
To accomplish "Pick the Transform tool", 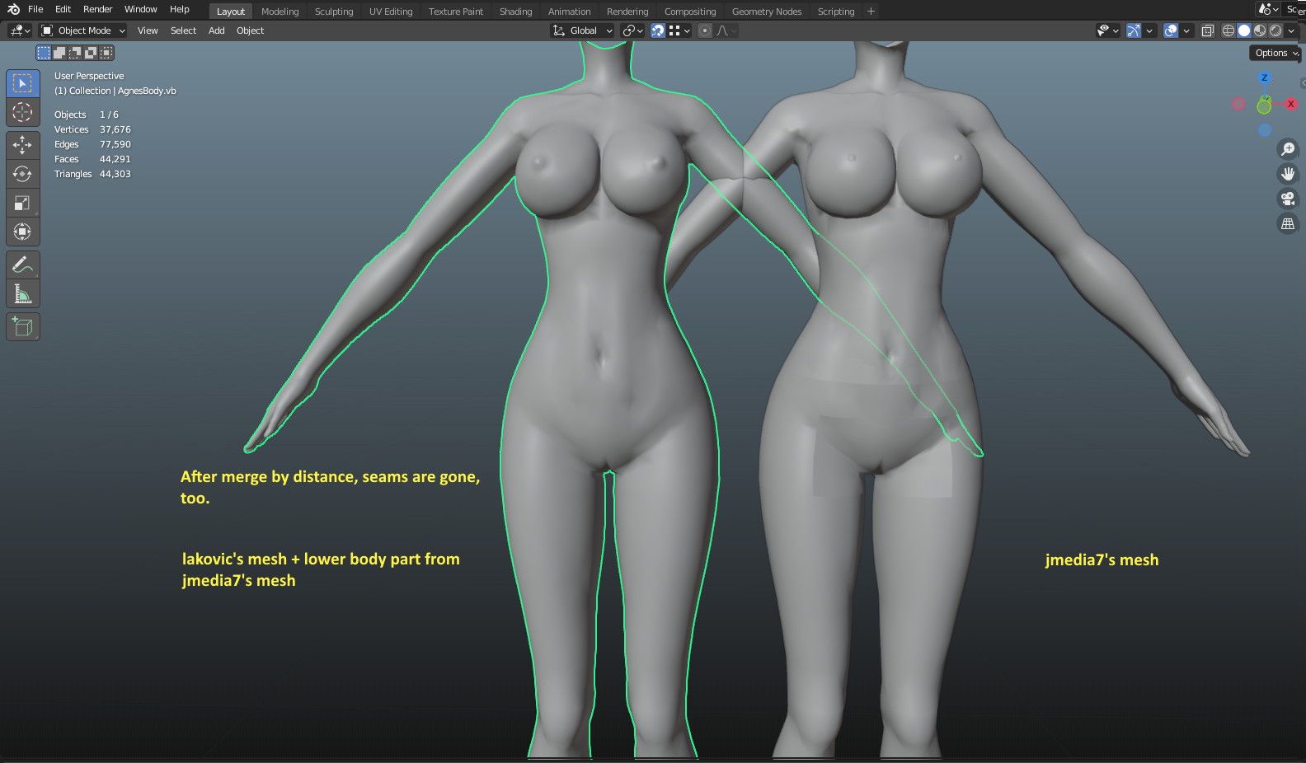I will pyautogui.click(x=22, y=232).
